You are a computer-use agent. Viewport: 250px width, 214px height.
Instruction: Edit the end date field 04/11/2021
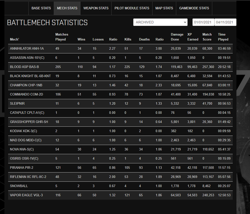225,22
